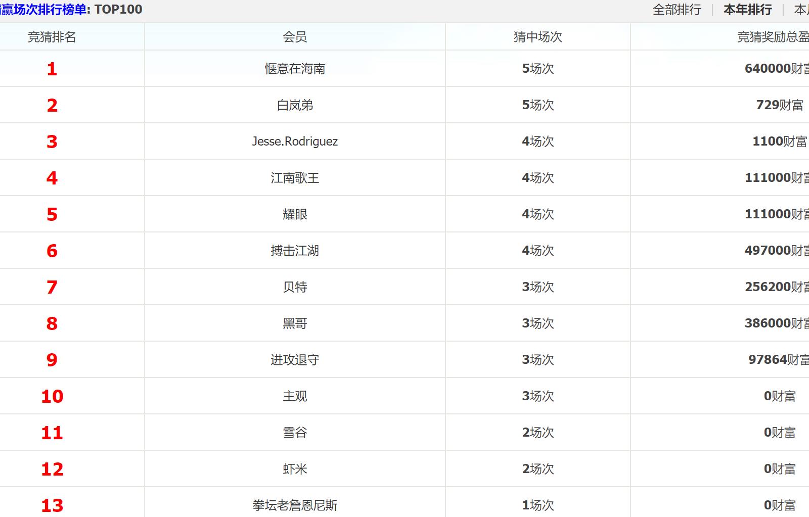The height and width of the screenshot is (517, 809).
Task: Click member name 进攻退守
Action: (x=295, y=360)
